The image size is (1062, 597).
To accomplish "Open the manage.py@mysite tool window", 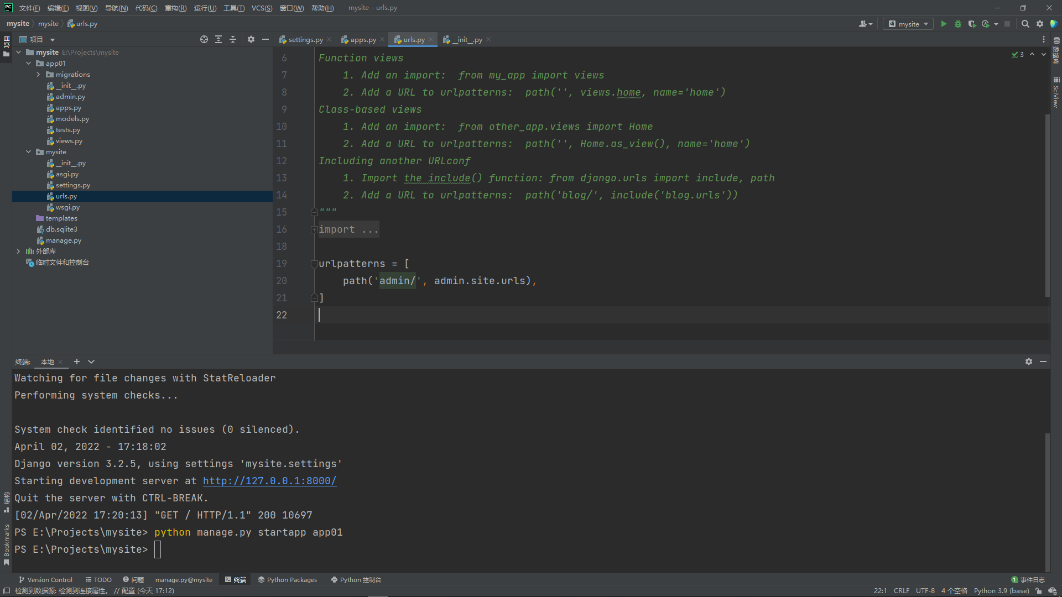I will [184, 580].
